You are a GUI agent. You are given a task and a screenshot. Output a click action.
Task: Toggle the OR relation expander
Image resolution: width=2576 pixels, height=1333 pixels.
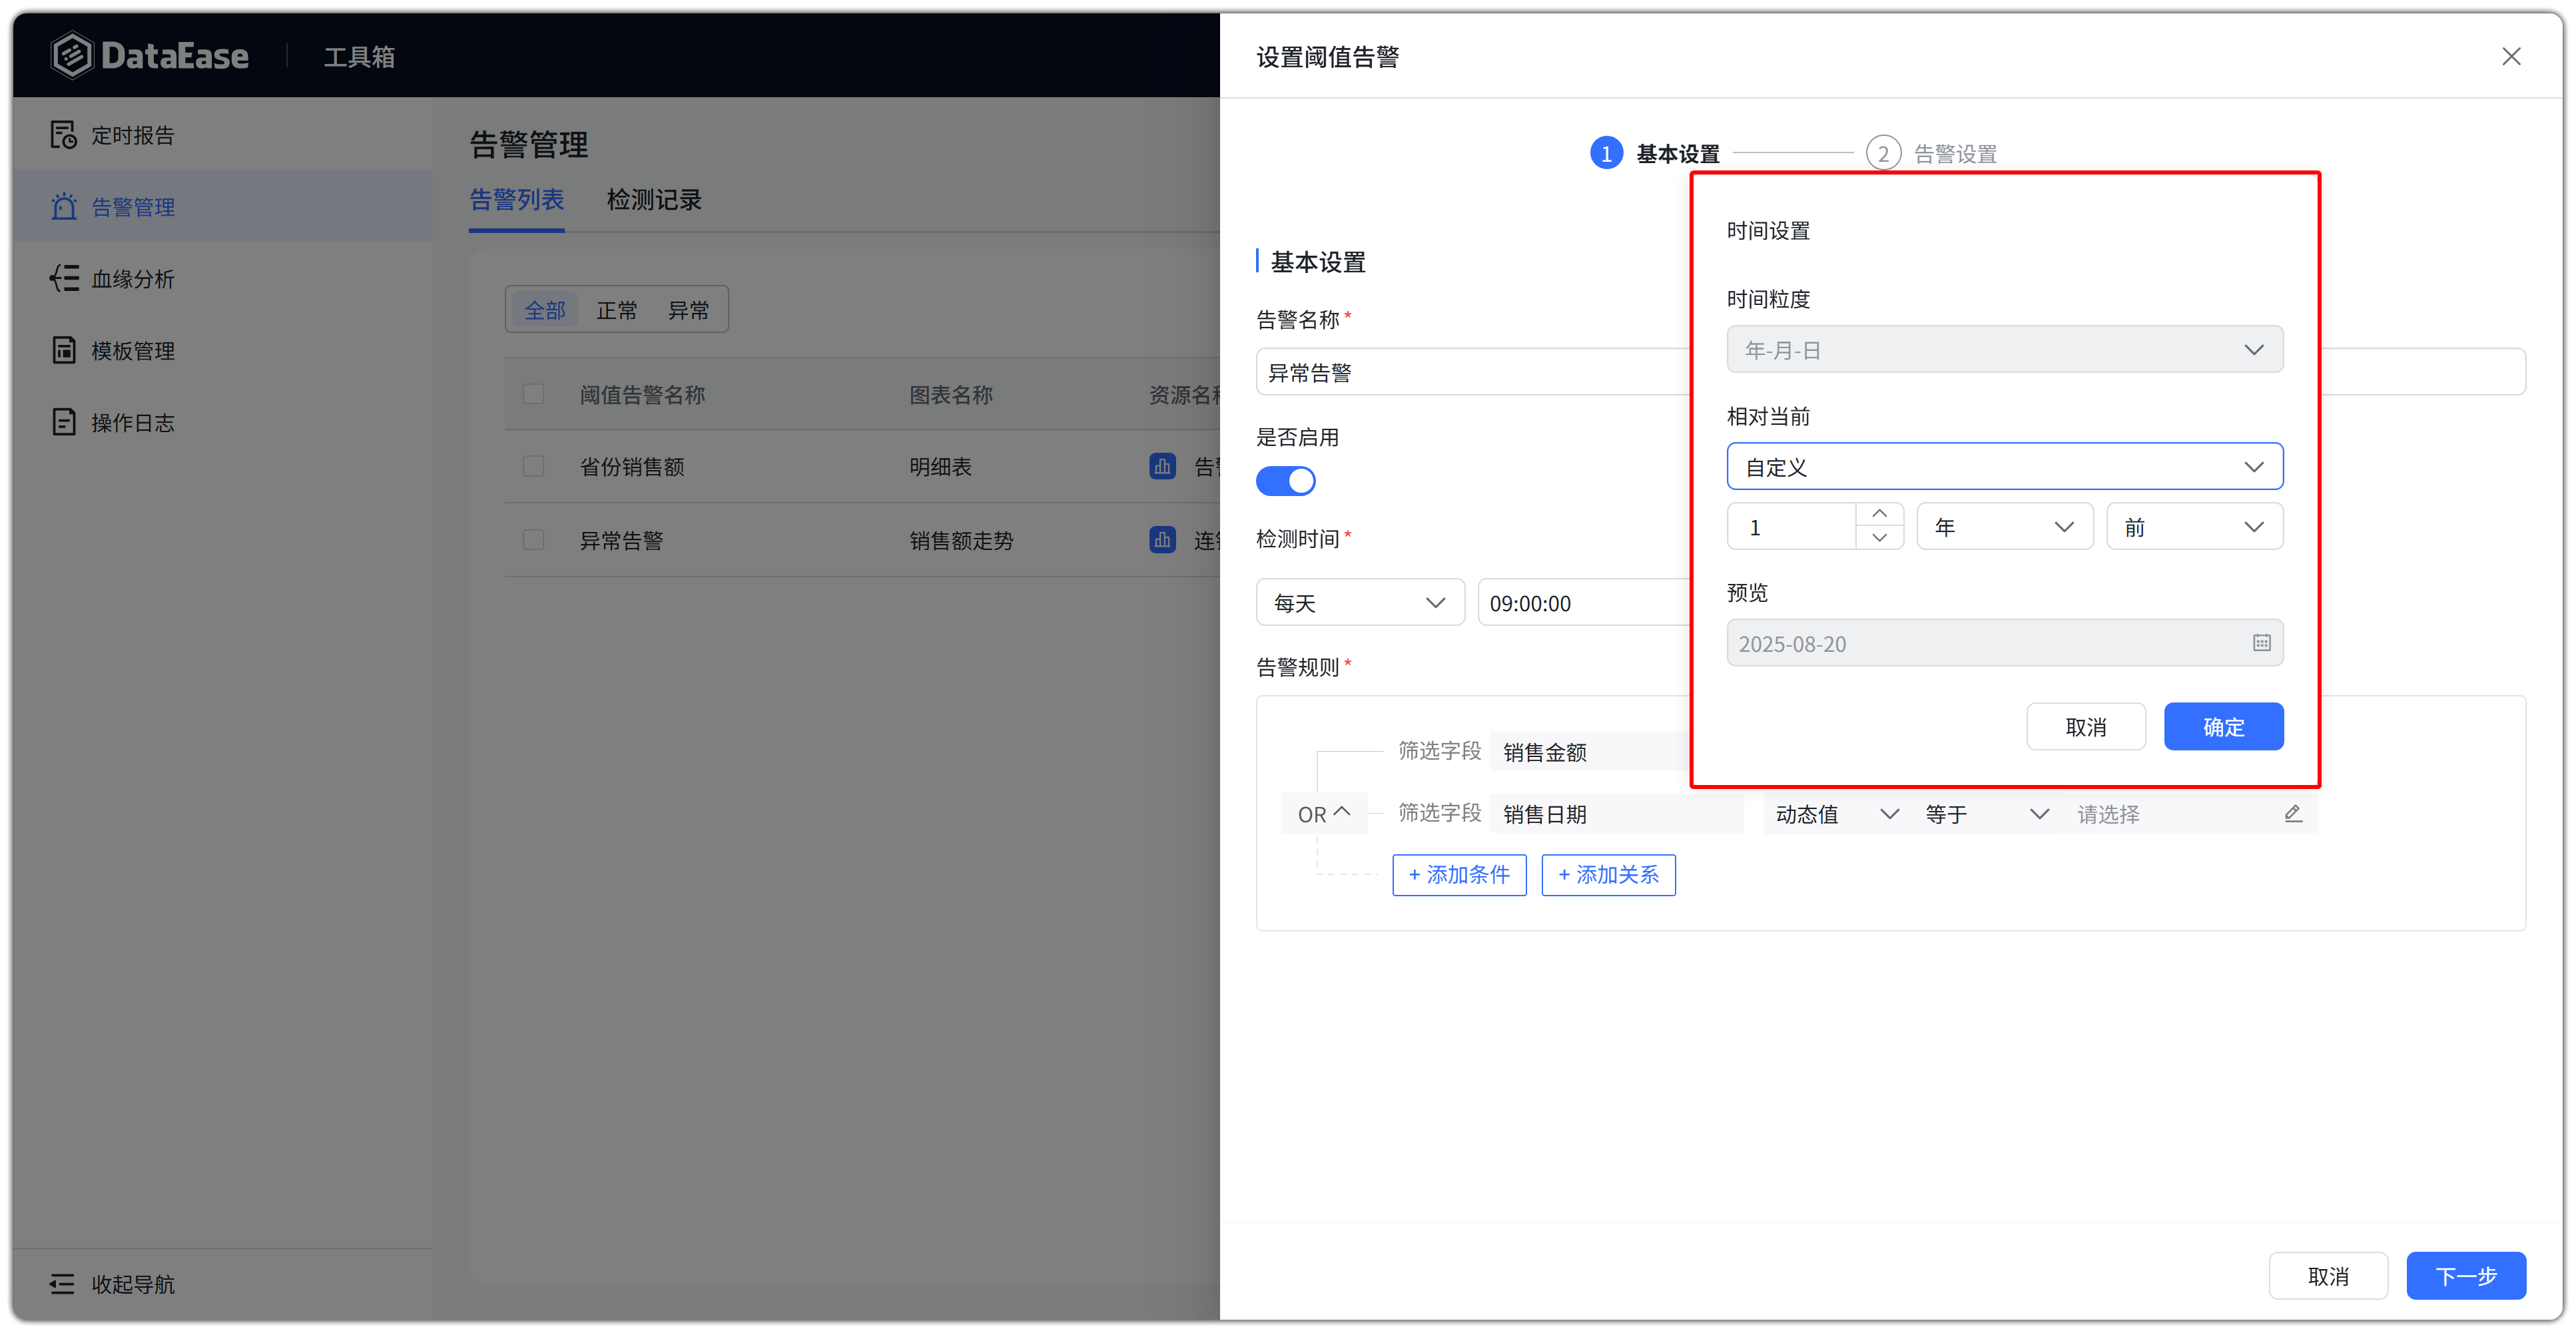point(1324,814)
